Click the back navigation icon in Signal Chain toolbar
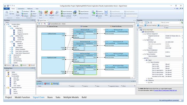 (x=39, y=24)
